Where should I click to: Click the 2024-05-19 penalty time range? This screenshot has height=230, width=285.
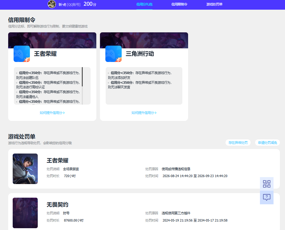195,220
